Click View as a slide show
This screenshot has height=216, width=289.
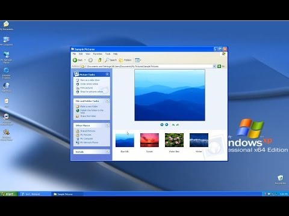pos(88,80)
